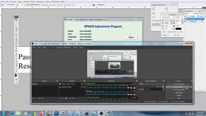Viewport: 206px width, 116px height.
Task: Click Stop Recording in OBS Controls
Action: click(177, 87)
